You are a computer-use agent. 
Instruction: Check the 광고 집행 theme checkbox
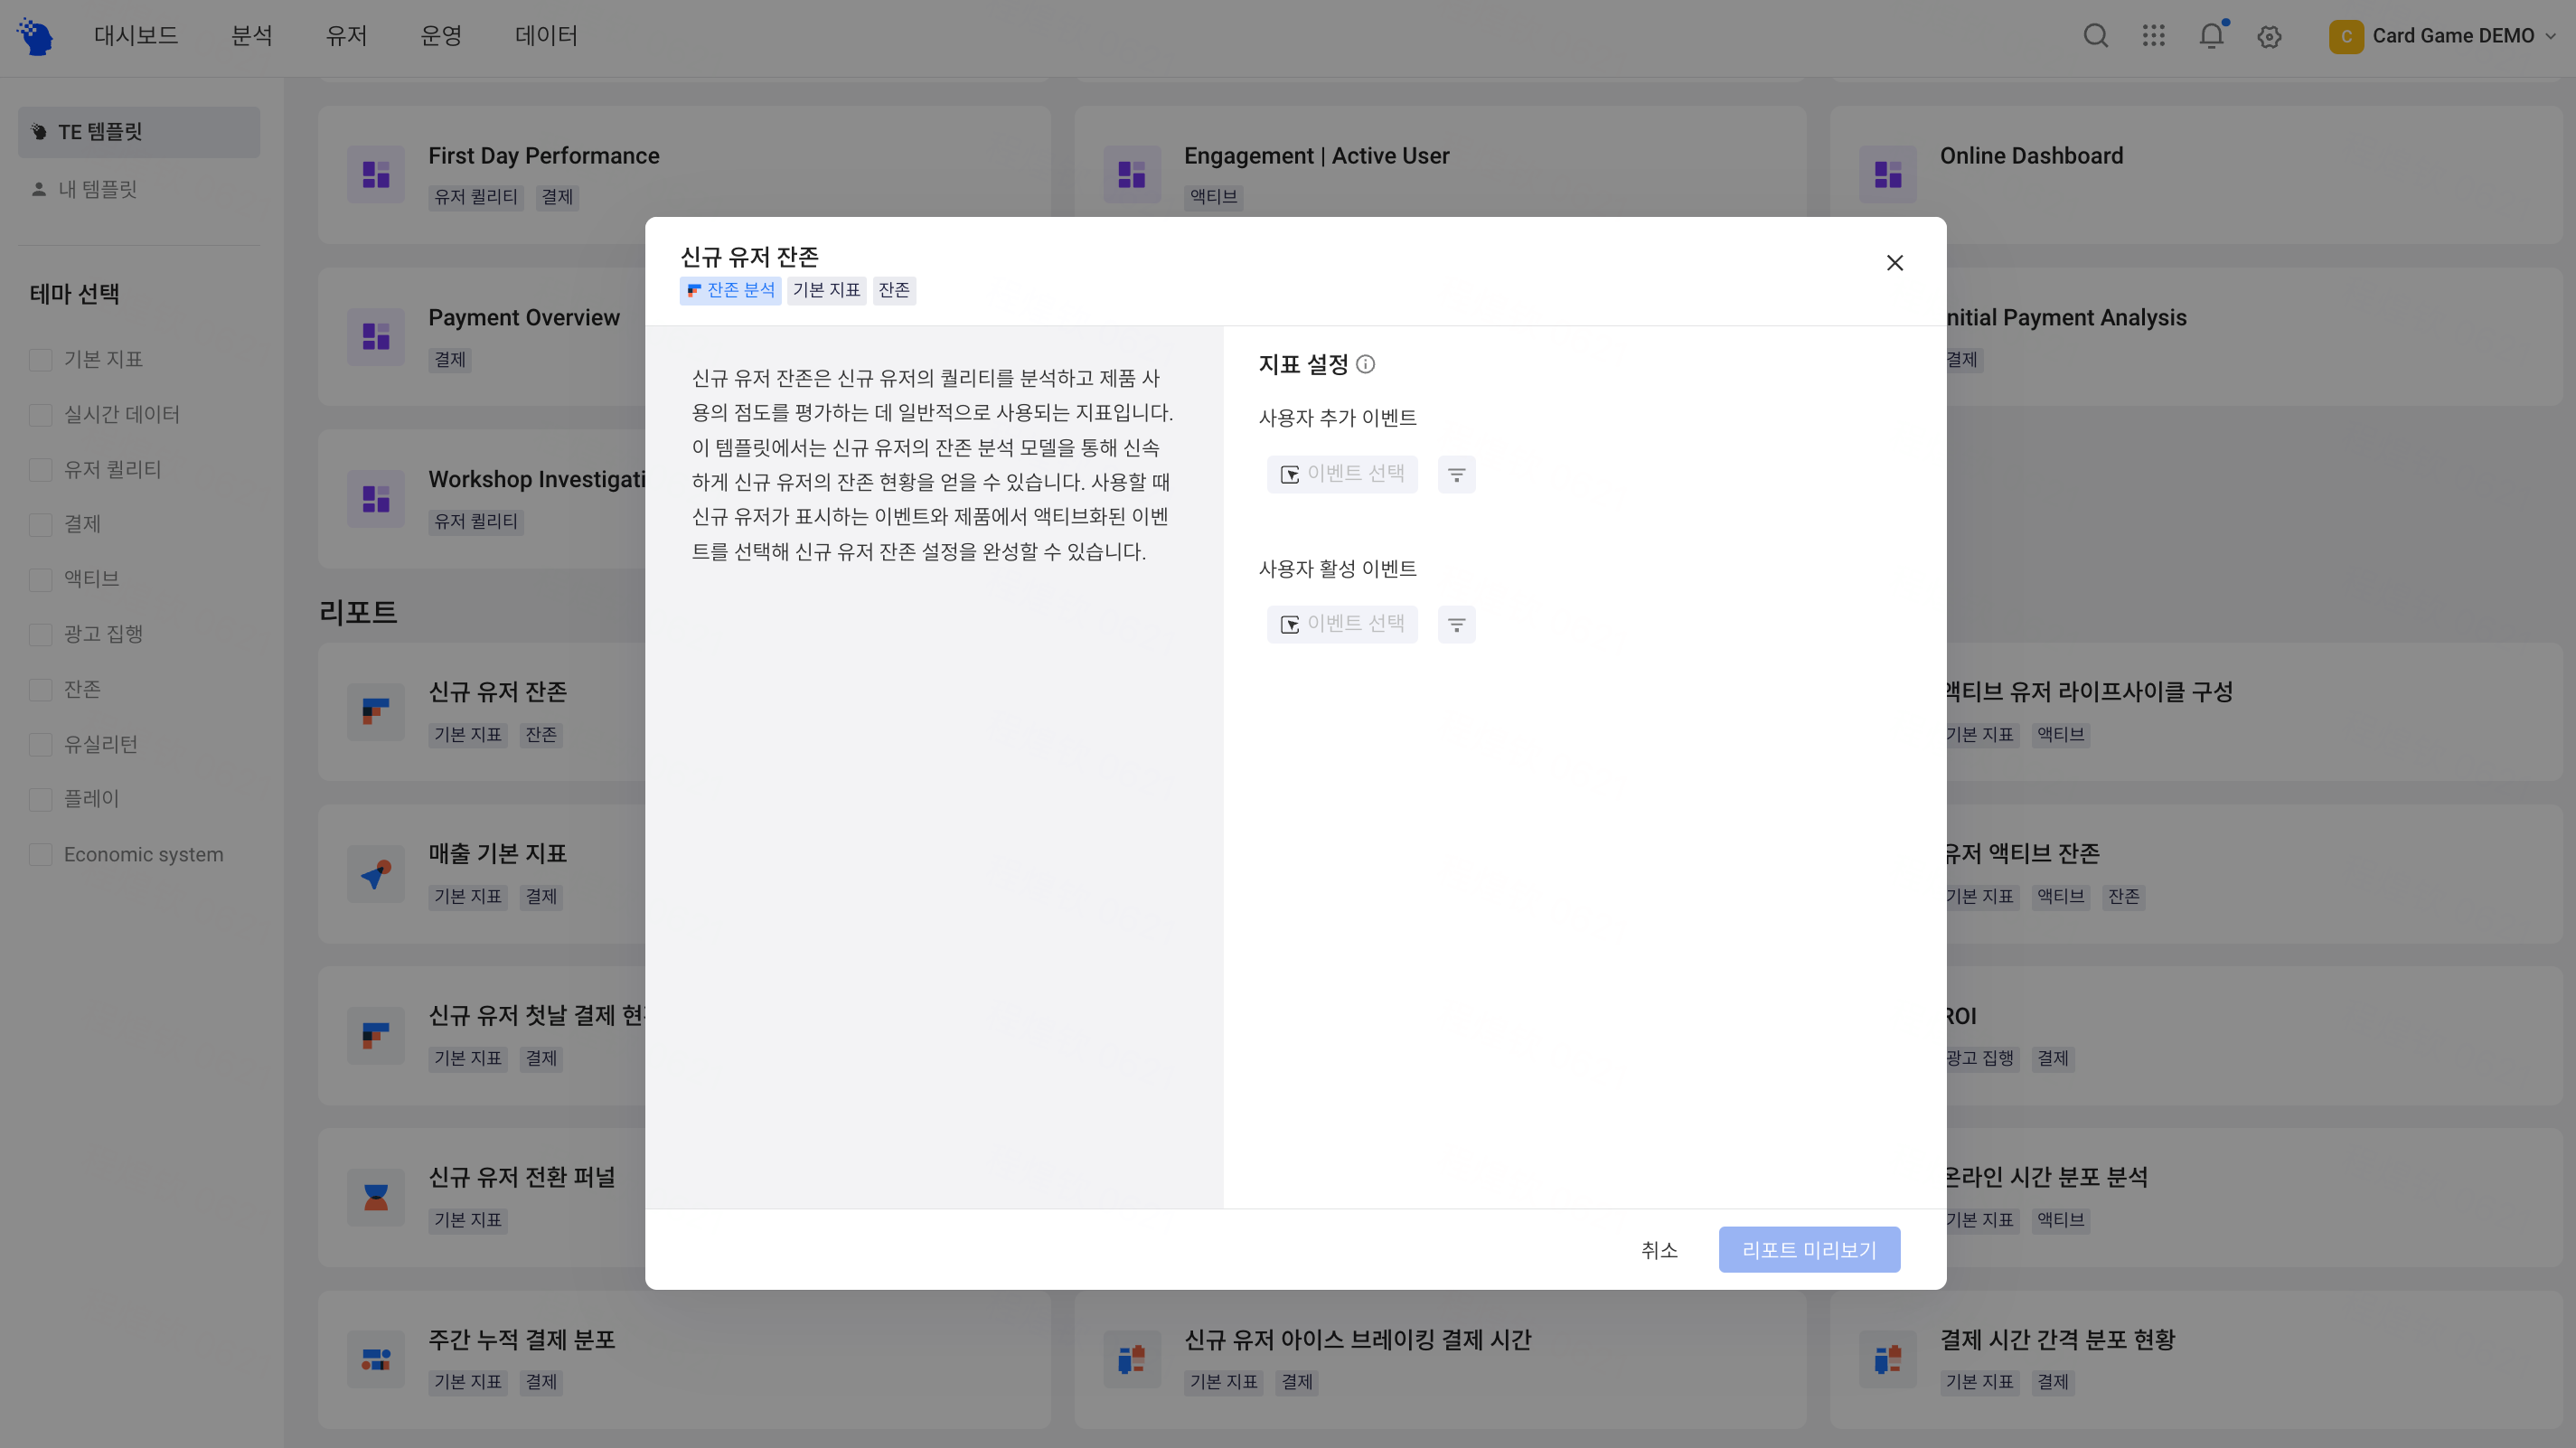[41, 634]
